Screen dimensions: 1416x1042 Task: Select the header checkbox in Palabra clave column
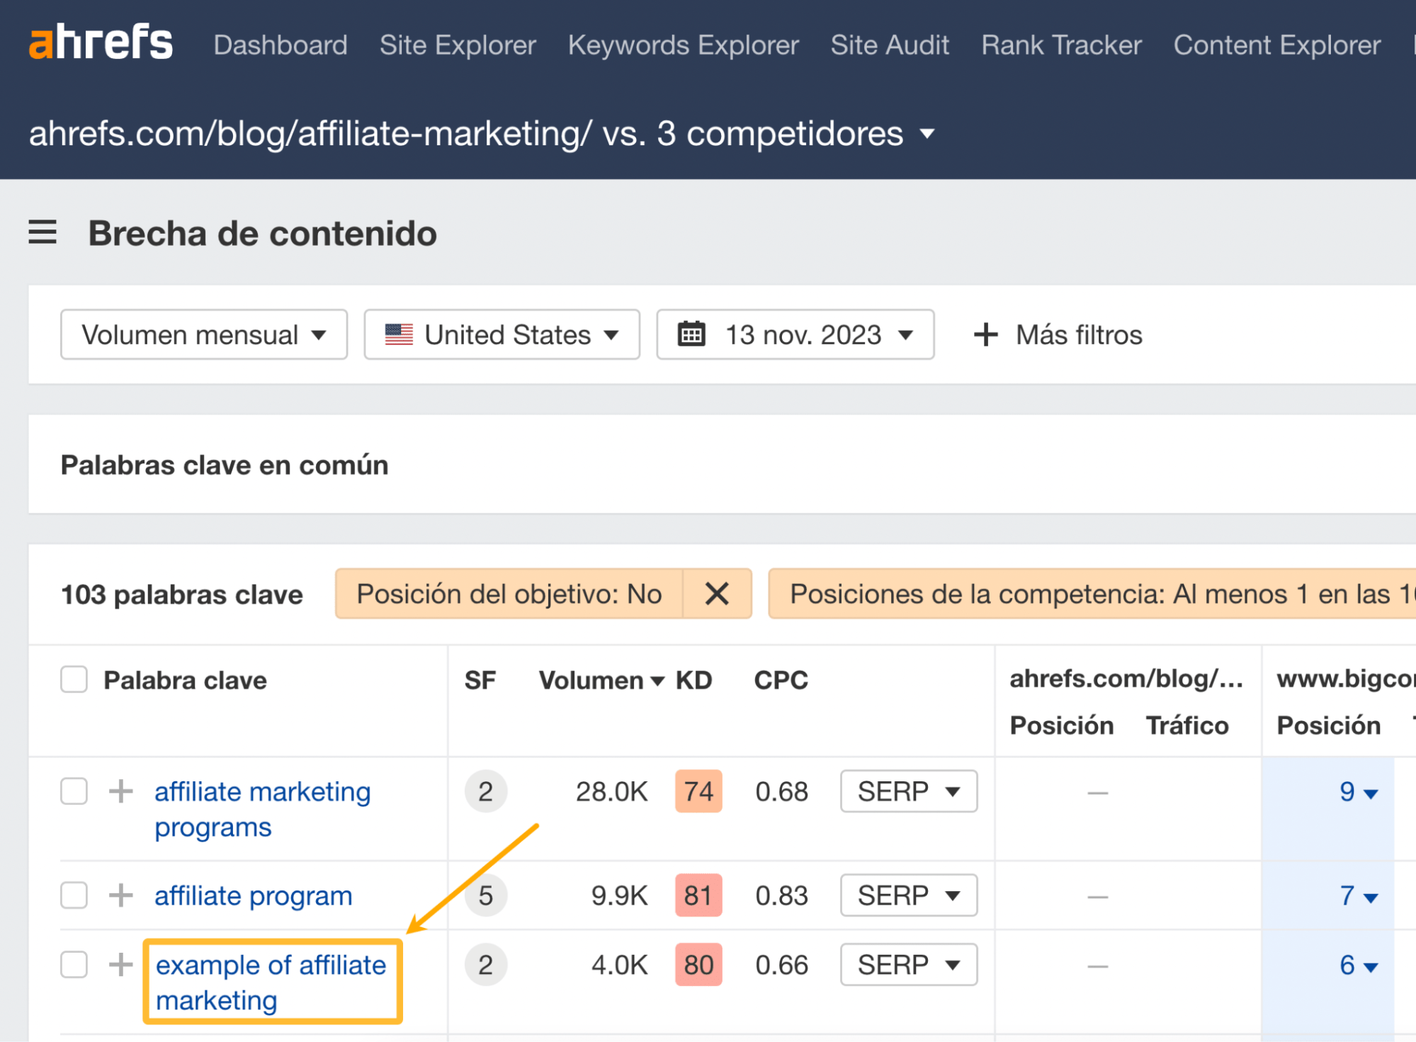click(x=74, y=679)
